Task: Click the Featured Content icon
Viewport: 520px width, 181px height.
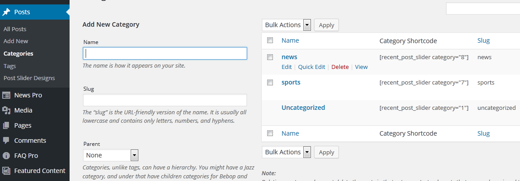Action: click(x=6, y=171)
